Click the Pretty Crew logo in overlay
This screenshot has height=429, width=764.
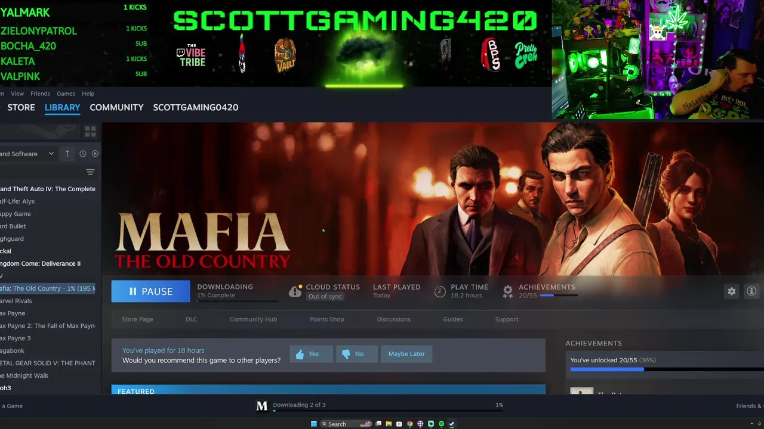pos(526,55)
